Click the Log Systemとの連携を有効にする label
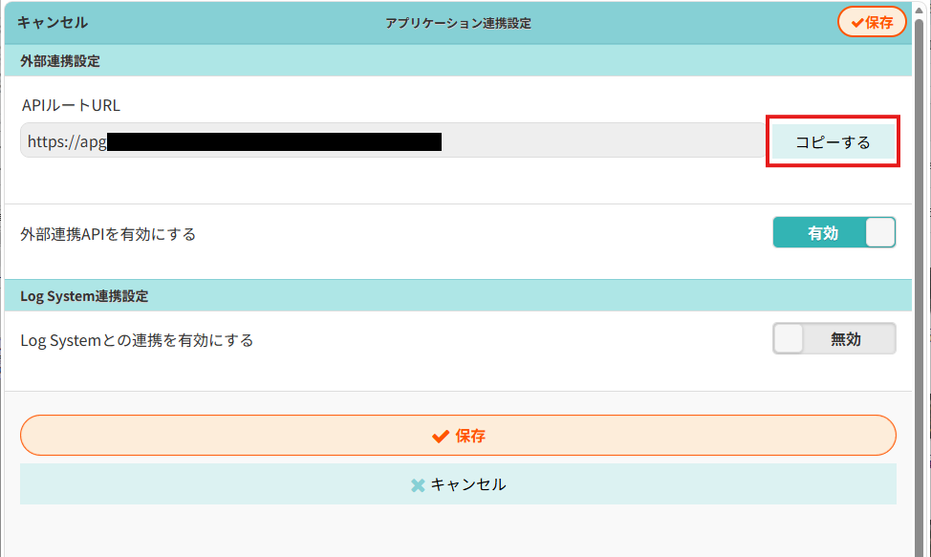This screenshot has height=557, width=931. 137,340
